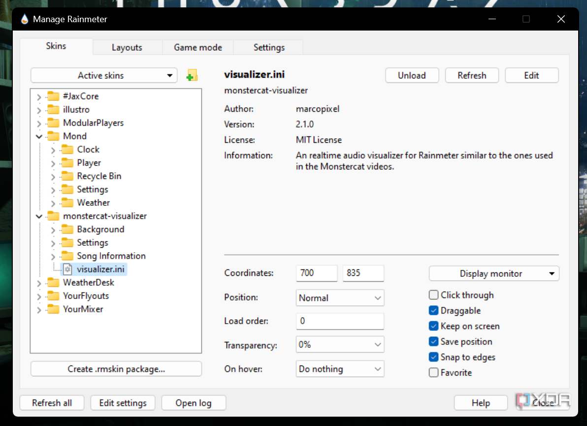Click the Weather folder icon
The image size is (587, 426).
point(67,203)
